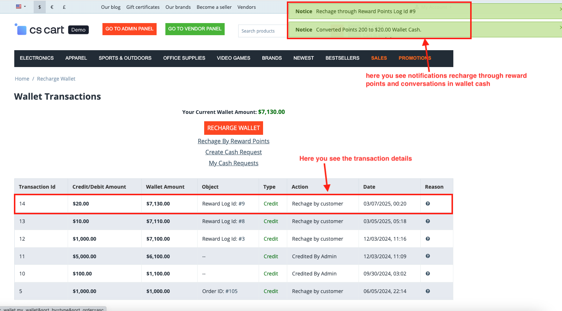Select the dollar currency option
562x311 pixels.
point(40,7)
